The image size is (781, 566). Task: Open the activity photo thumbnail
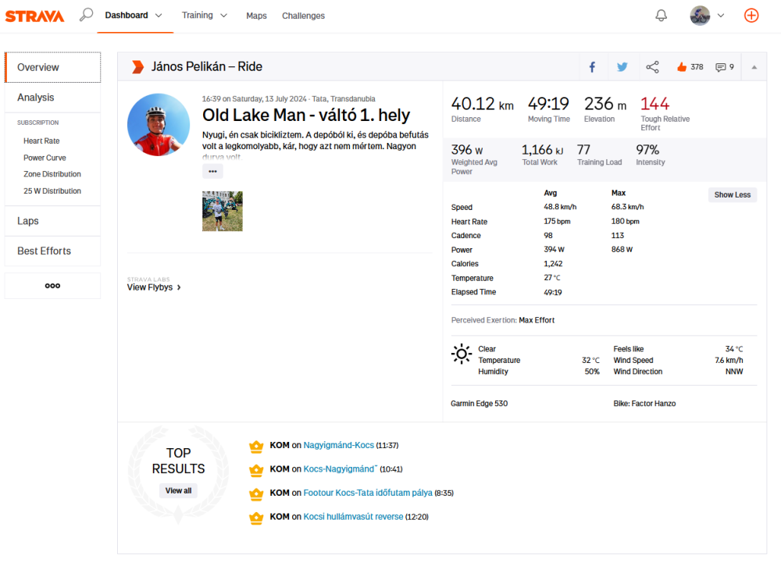222,211
